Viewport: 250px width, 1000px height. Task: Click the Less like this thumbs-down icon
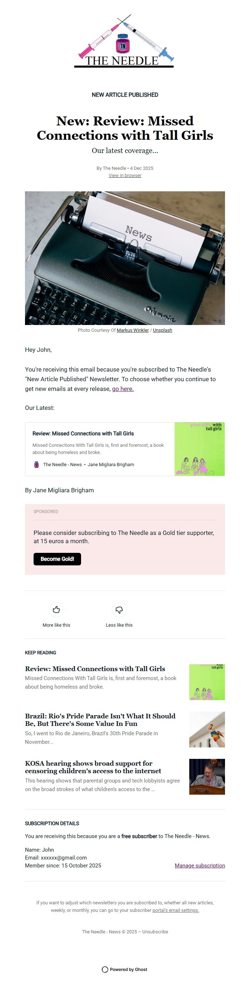point(119,609)
